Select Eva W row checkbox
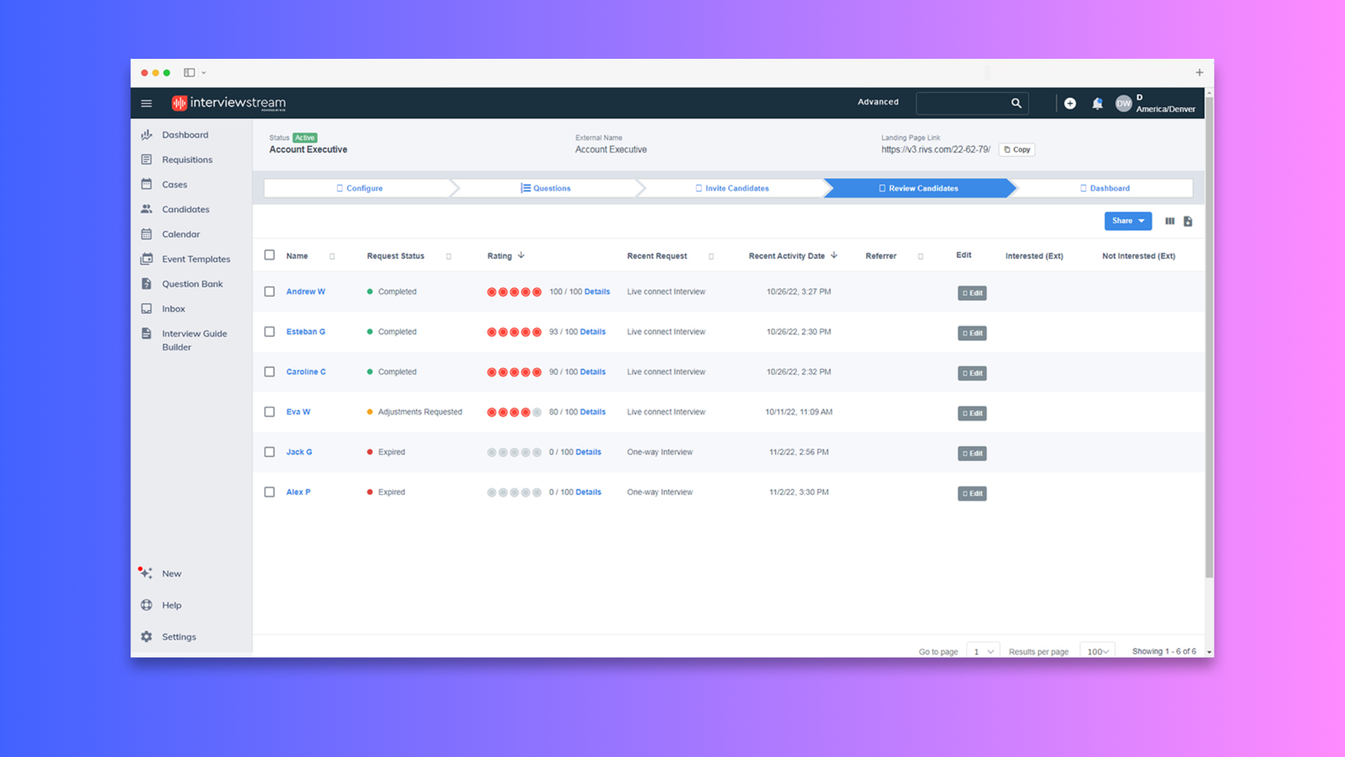1345x757 pixels. (270, 412)
